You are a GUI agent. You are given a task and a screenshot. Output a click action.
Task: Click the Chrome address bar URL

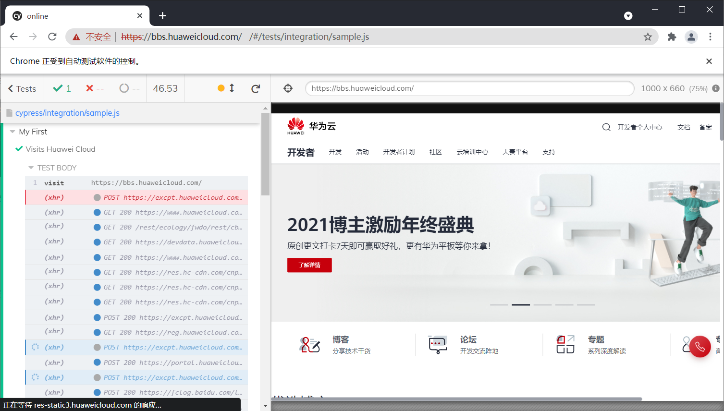click(x=245, y=37)
